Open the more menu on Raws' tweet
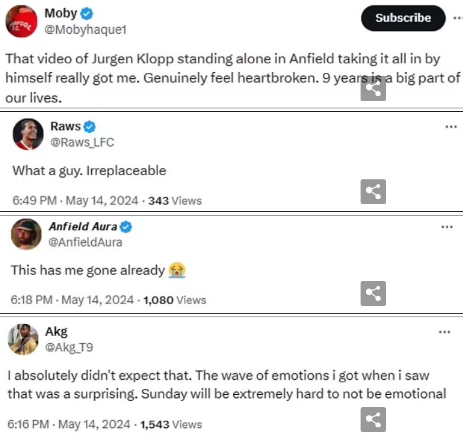The image size is (463, 435). (x=451, y=127)
